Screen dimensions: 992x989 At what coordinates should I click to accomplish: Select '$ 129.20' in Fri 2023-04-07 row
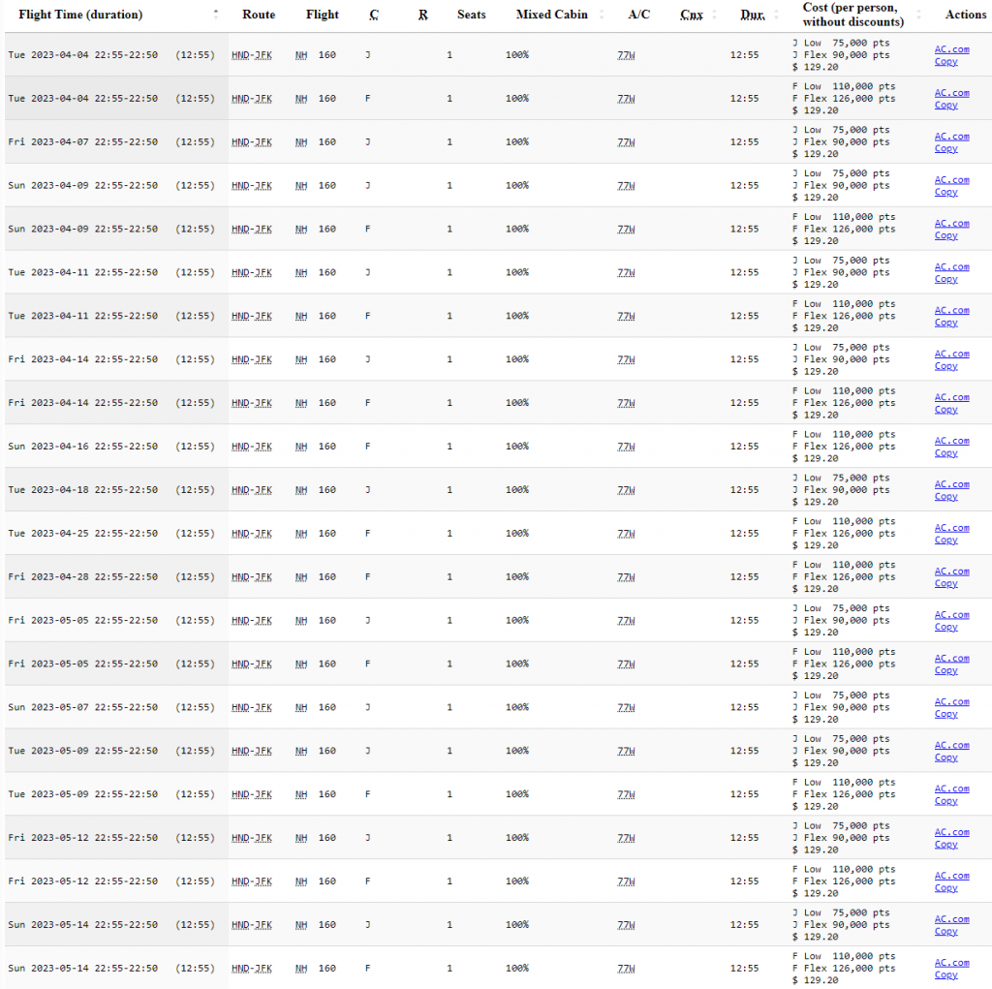pos(815,154)
